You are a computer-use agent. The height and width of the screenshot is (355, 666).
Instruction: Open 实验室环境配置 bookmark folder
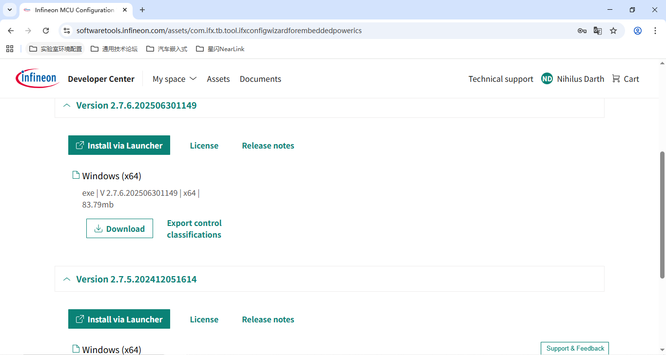point(56,49)
